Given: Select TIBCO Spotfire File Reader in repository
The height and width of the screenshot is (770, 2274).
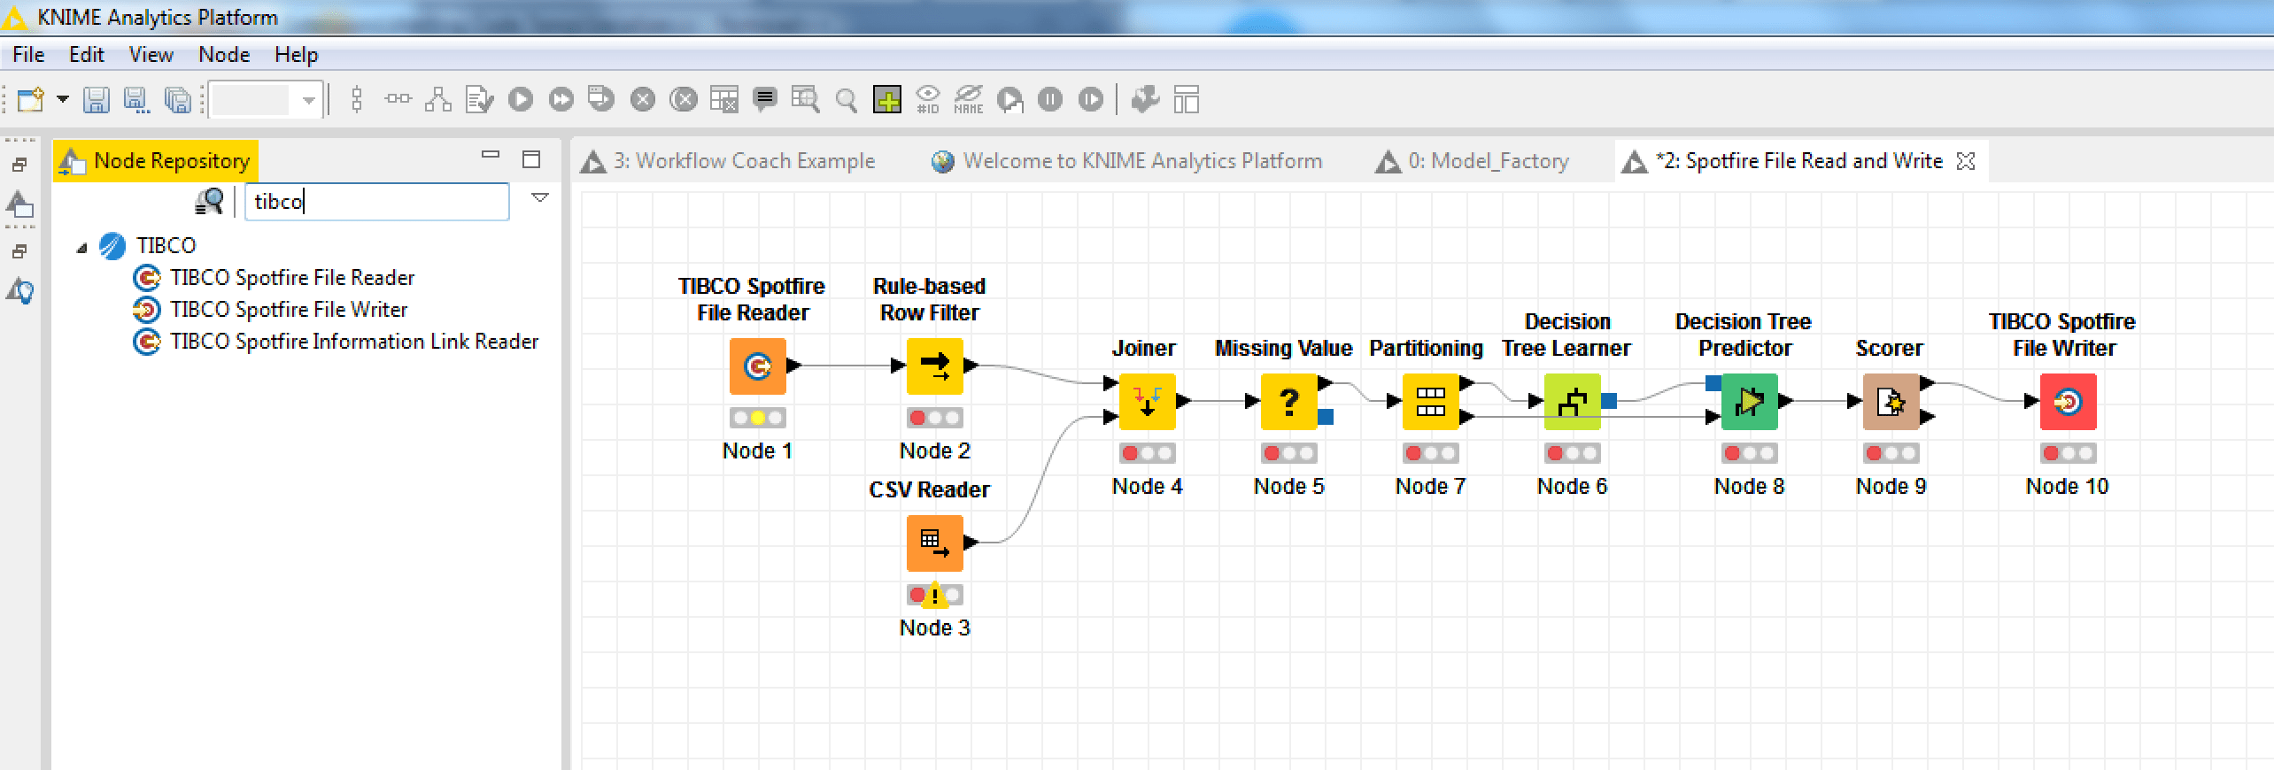Looking at the screenshot, I should pyautogui.click(x=291, y=278).
